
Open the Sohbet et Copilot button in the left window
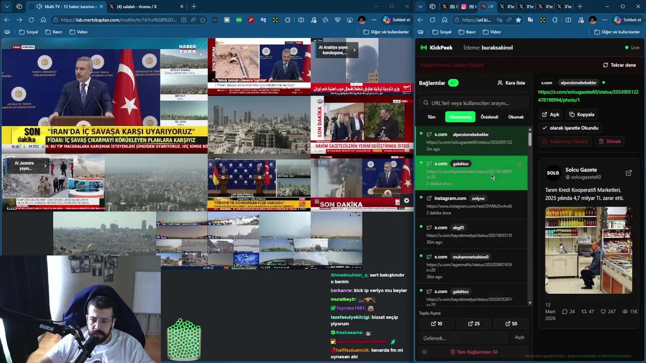point(397,20)
